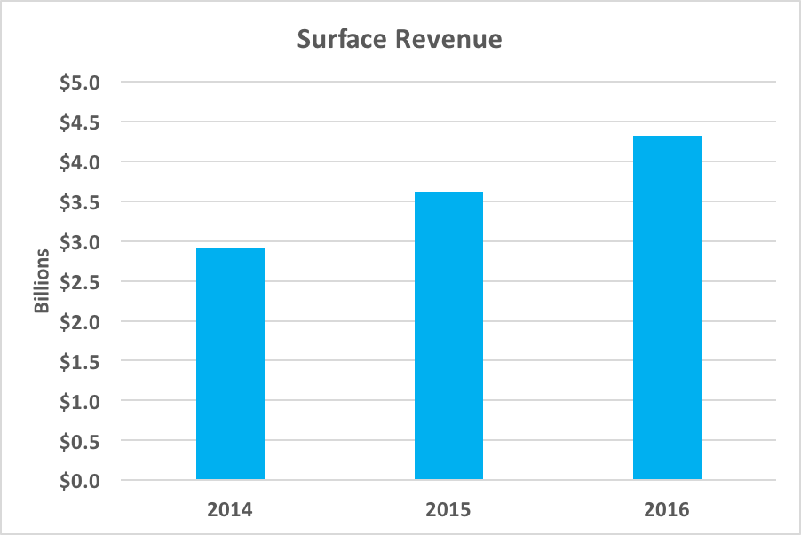Image resolution: width=801 pixels, height=535 pixels.
Task: Click the 2014 category label
Action: pyautogui.click(x=229, y=510)
